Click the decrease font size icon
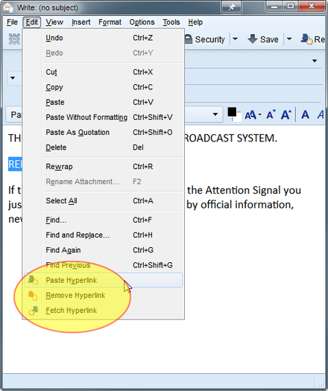This screenshot has width=328, height=391. coord(271,115)
